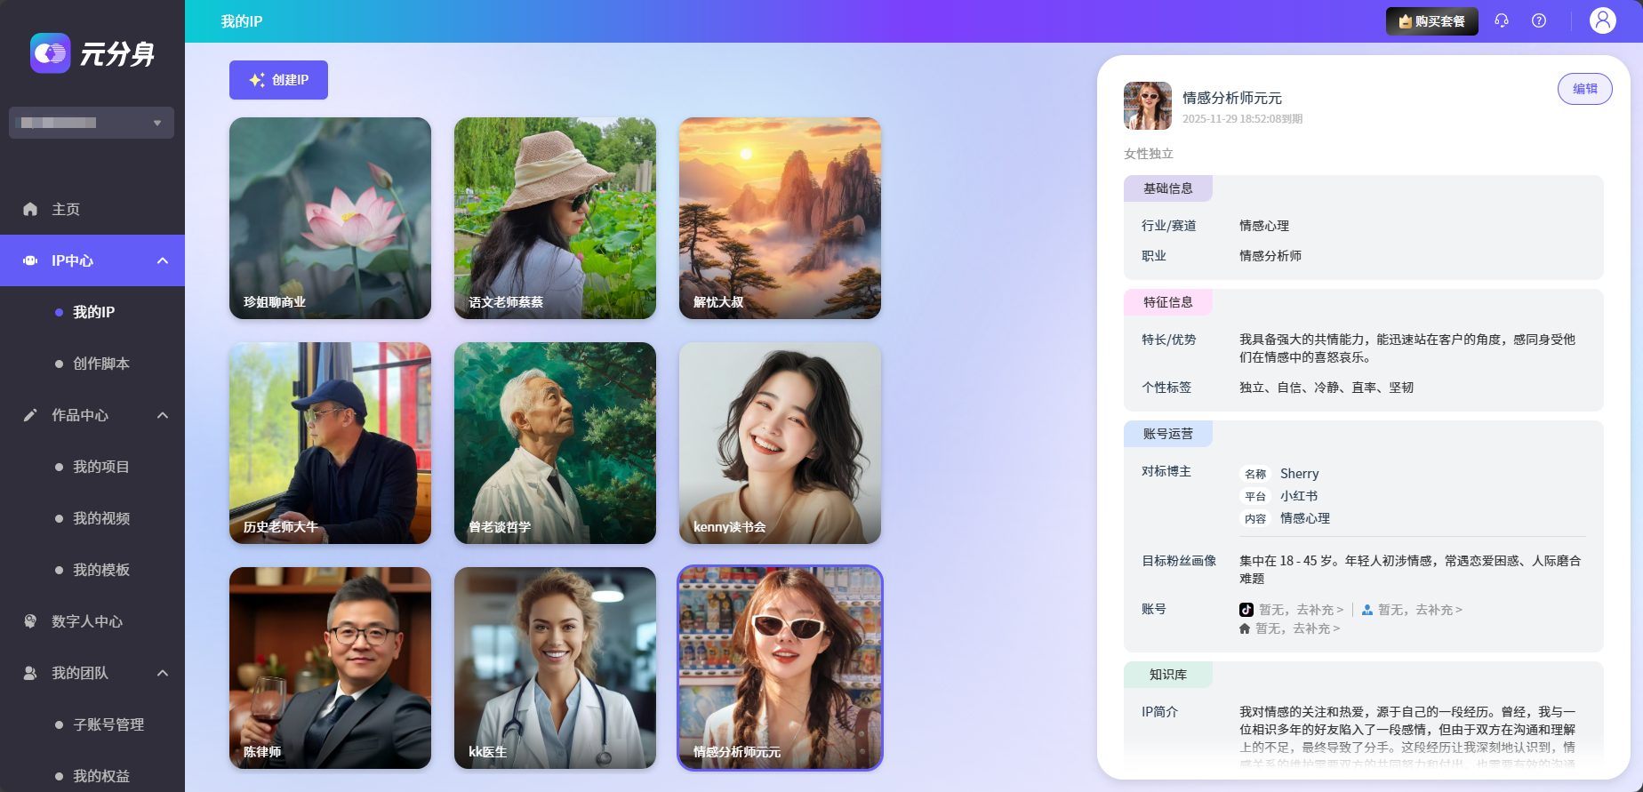Click the 基础信息 section tag

click(x=1168, y=188)
